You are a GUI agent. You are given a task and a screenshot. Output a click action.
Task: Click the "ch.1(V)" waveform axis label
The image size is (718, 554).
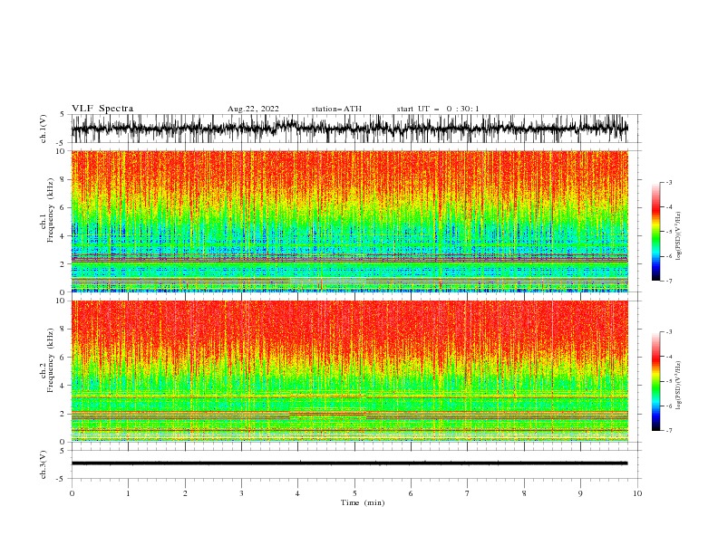coord(44,129)
